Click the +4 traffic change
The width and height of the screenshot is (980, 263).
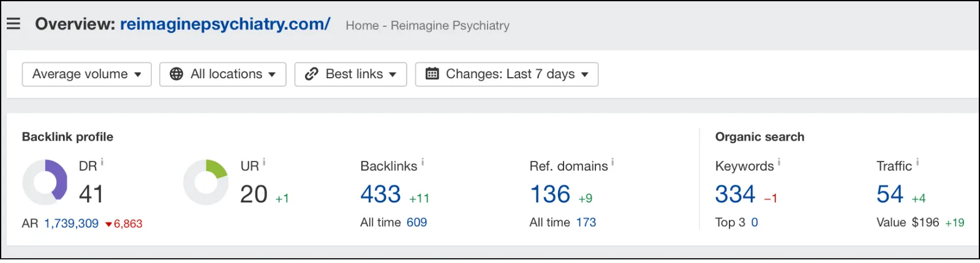click(918, 199)
